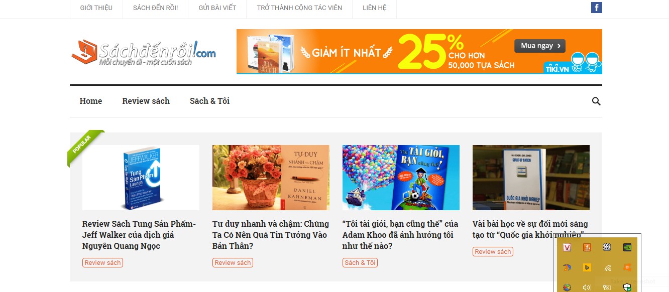669x292 pixels.
Task: Open the NVIDIA tray icon
Action: click(x=627, y=247)
